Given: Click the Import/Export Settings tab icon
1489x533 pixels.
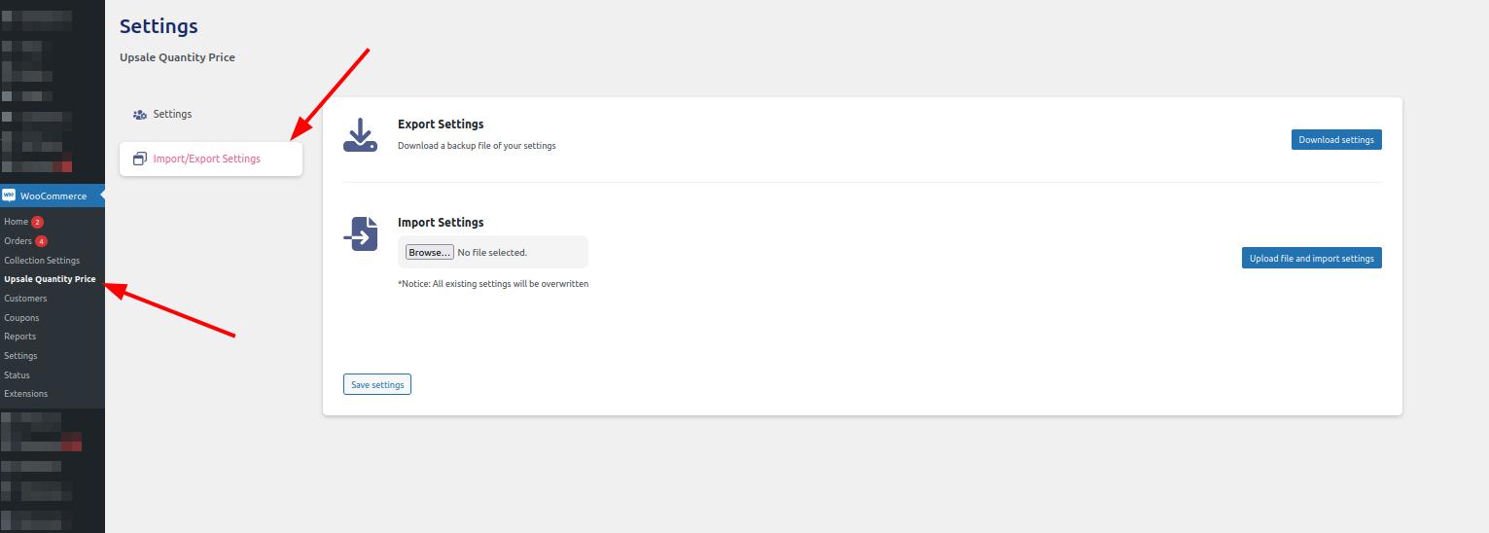Looking at the screenshot, I should pos(140,159).
